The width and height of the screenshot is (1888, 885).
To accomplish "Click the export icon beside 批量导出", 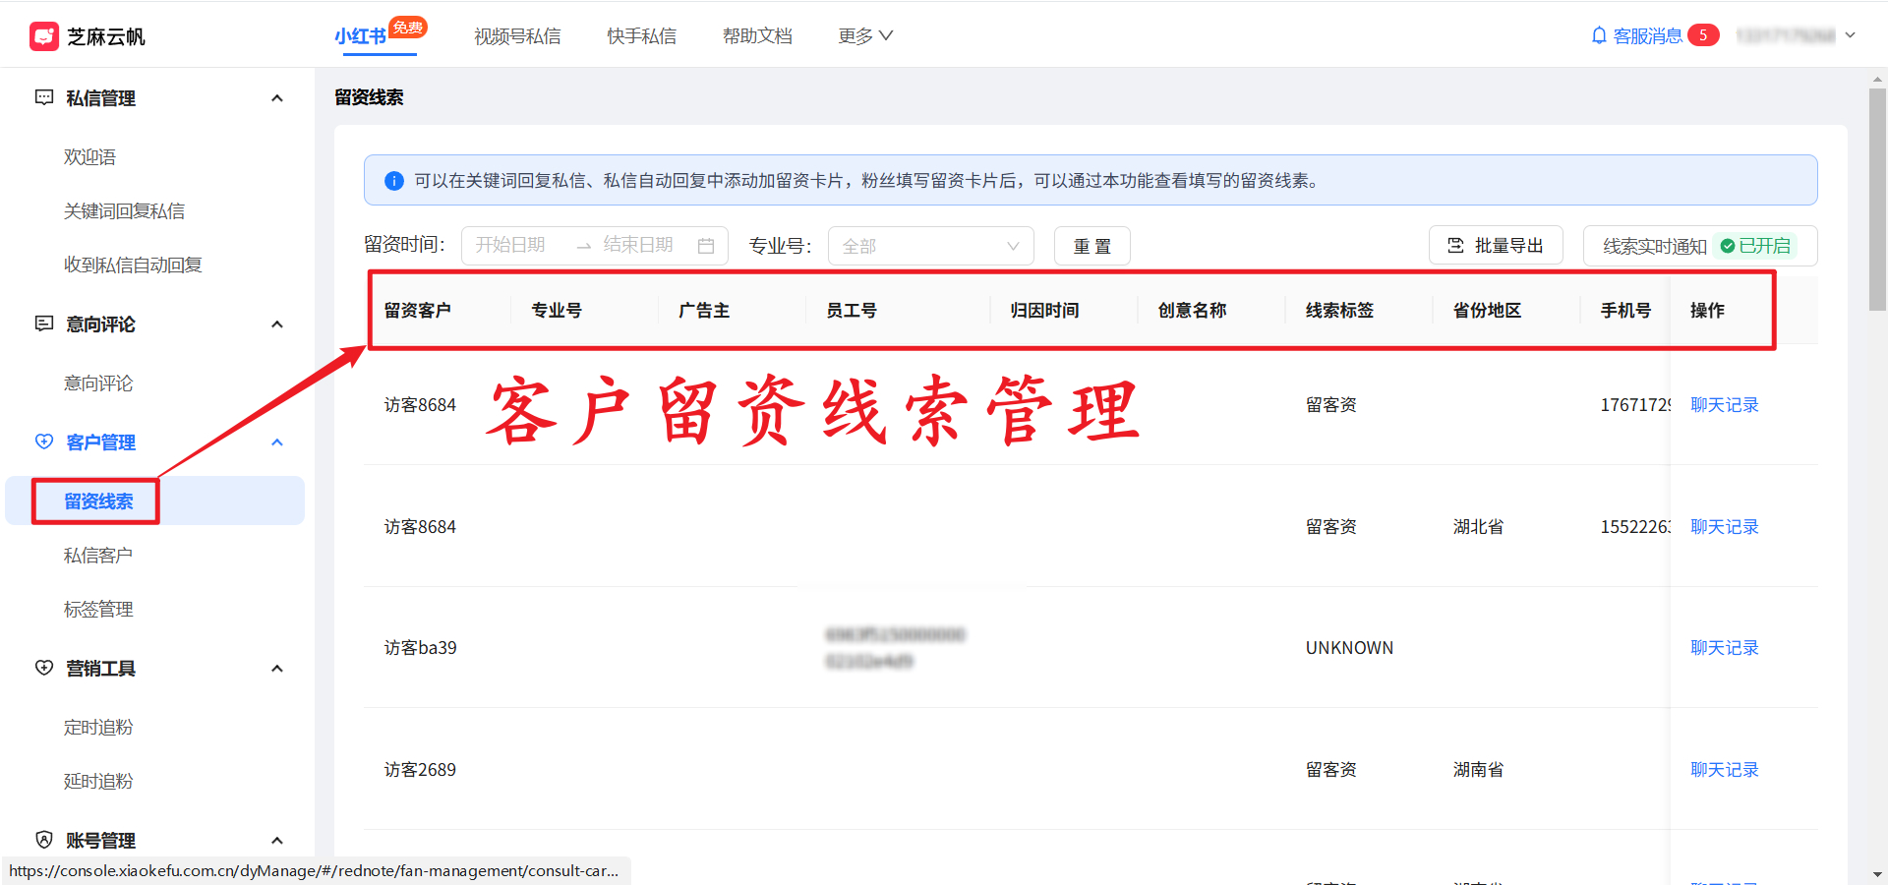I will (x=1457, y=245).
